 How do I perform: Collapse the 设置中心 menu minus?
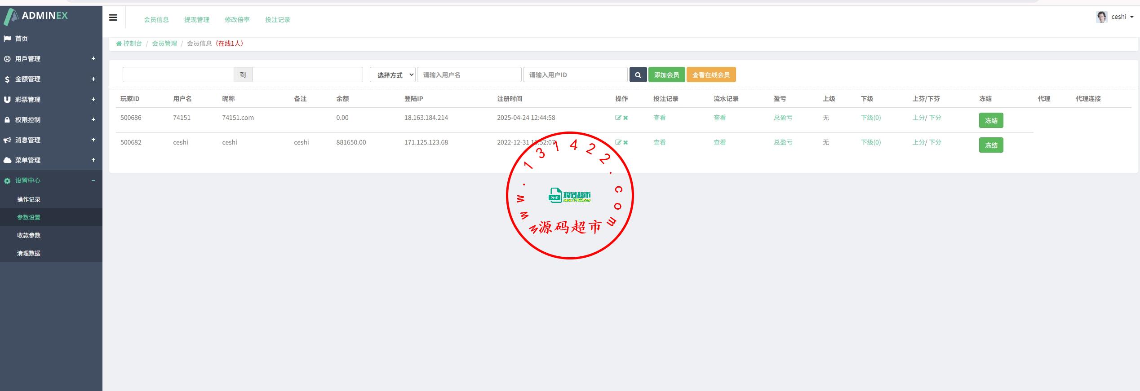click(x=93, y=180)
